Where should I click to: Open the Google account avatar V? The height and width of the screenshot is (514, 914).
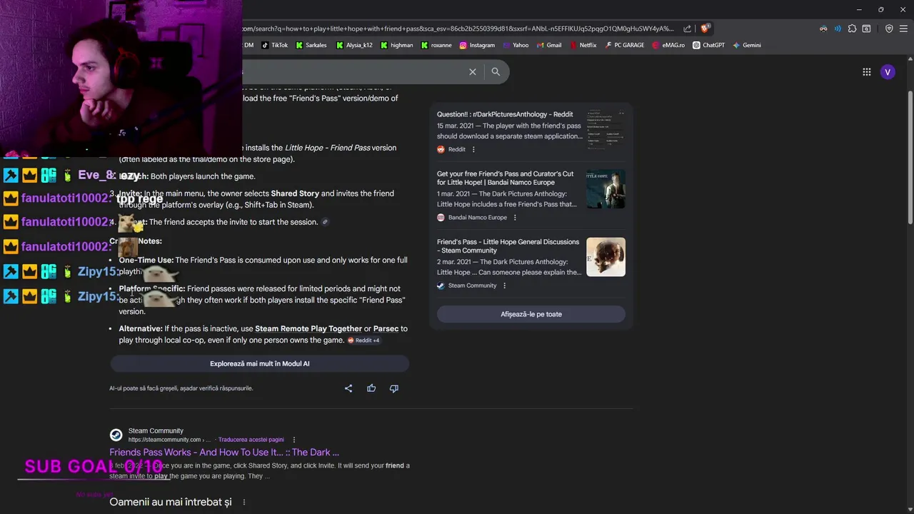click(x=888, y=71)
